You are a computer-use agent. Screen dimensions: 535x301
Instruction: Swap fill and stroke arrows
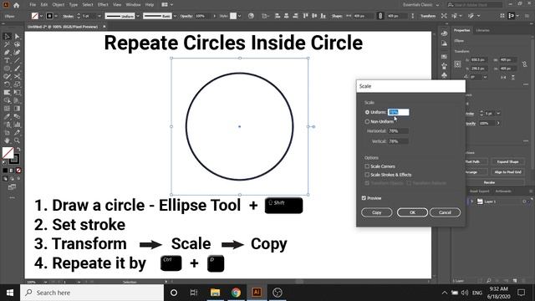18,149
